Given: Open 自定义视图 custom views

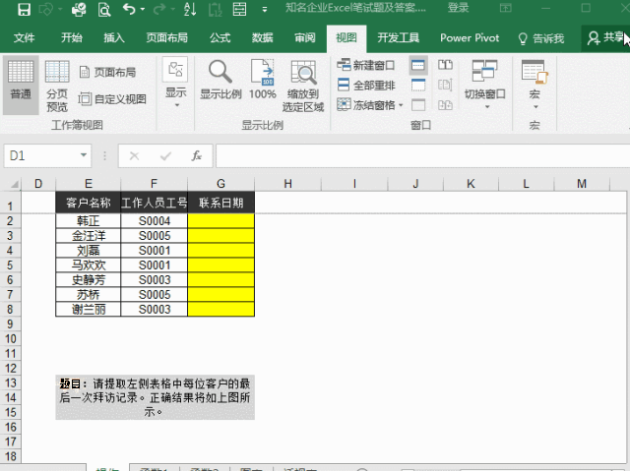Looking at the screenshot, I should (112, 99).
